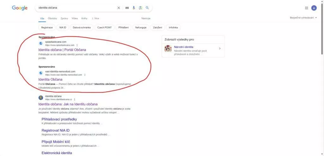
Task: Apply the Registrace filter chip
Action: 47,28
